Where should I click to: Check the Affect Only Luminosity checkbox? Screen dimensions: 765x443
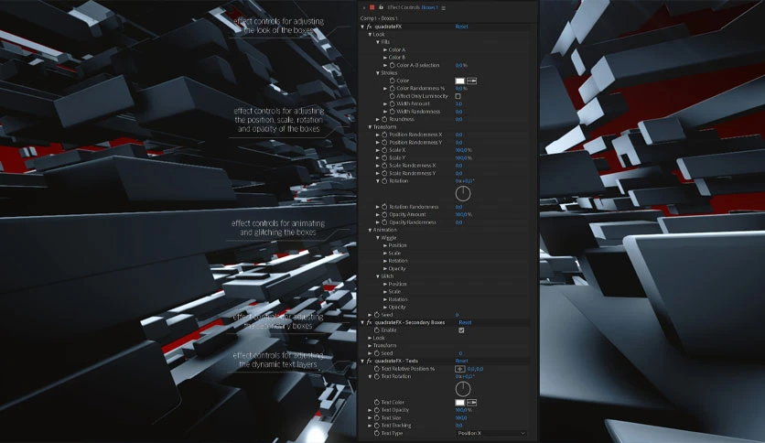[458, 96]
